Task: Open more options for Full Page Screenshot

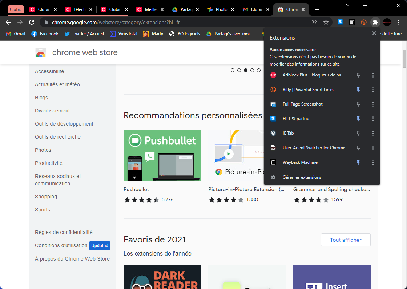Action: (373, 104)
